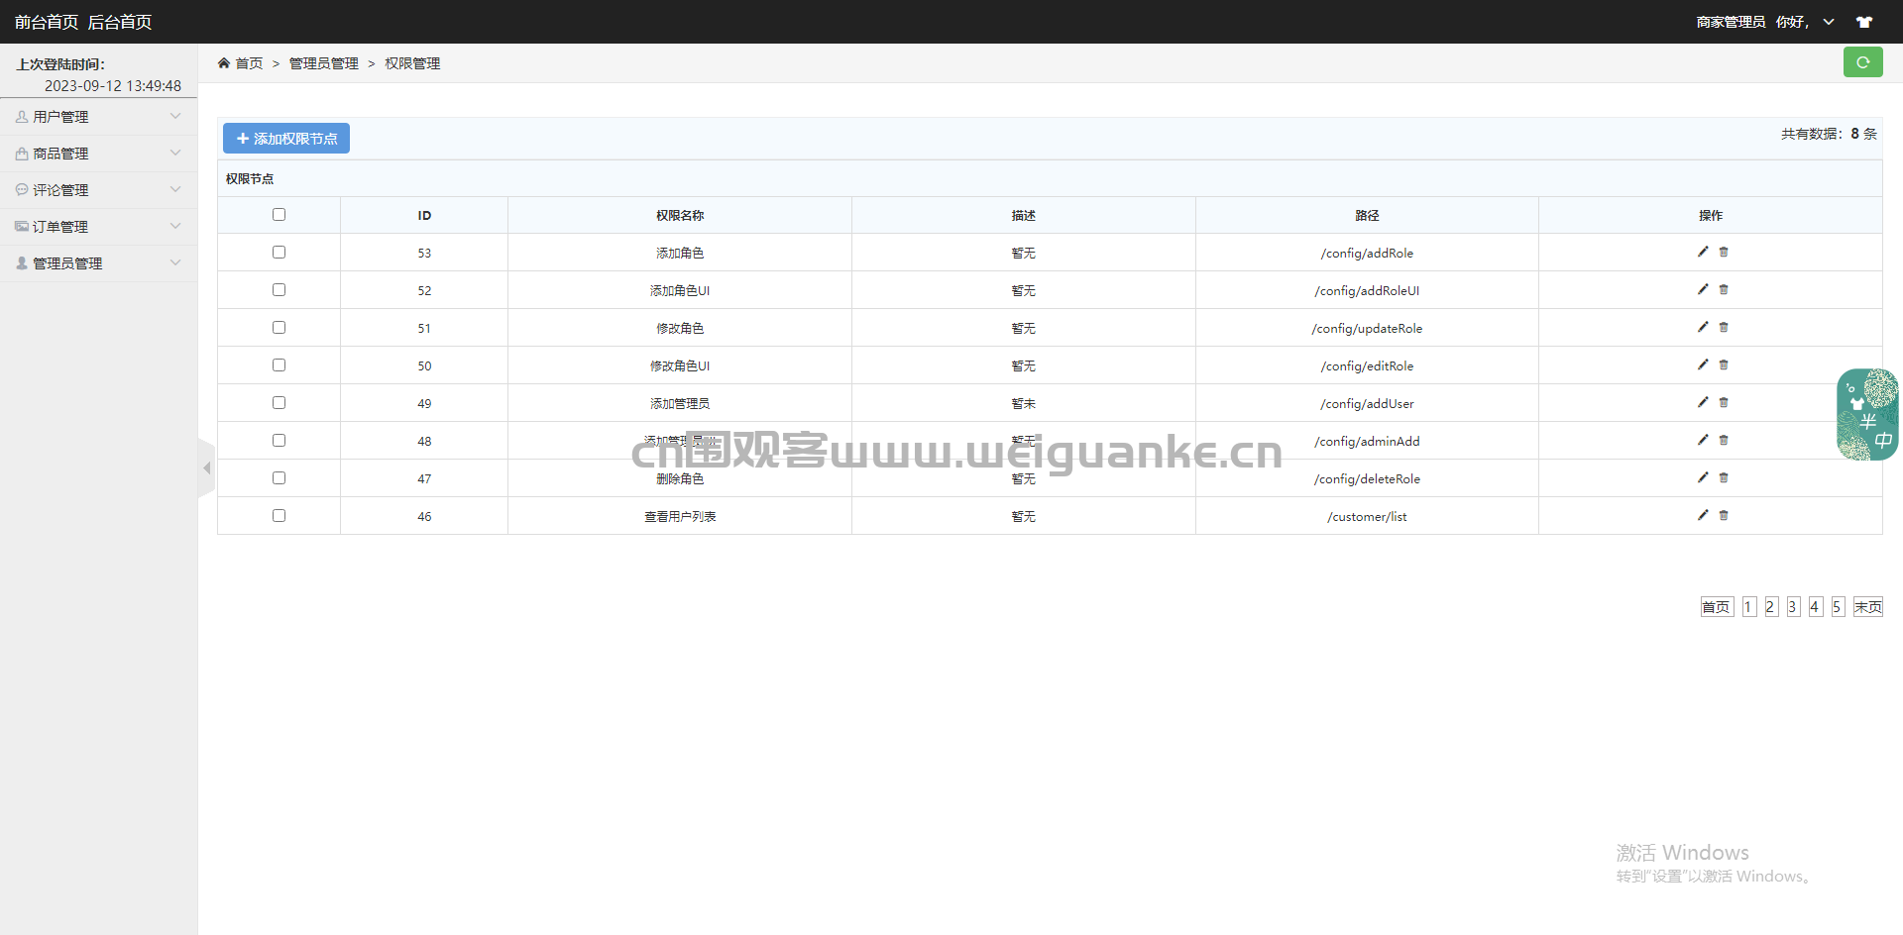Go to pagination page 4

pos(1816,607)
